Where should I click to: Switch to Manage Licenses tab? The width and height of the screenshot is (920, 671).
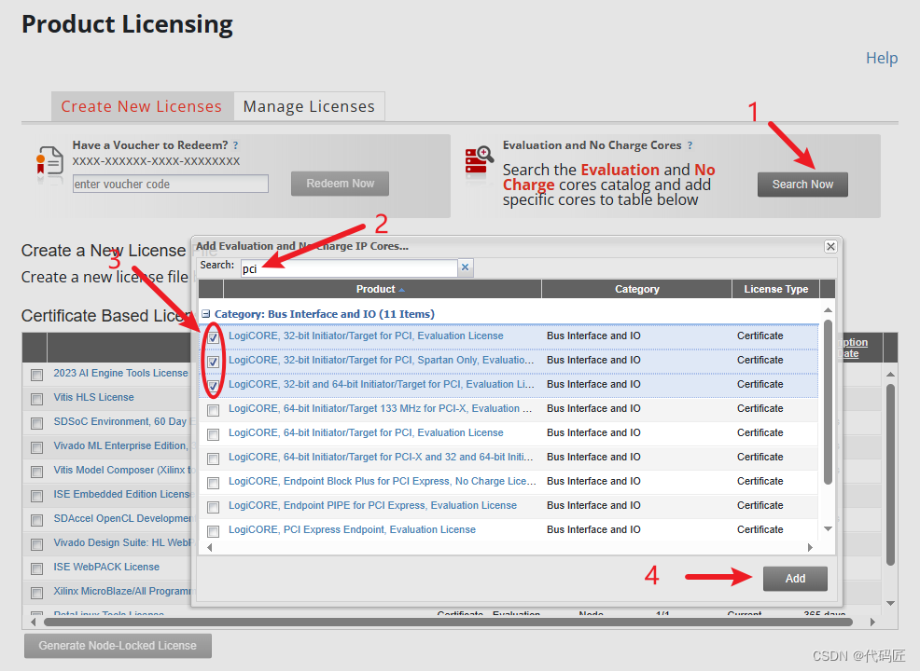pyautogui.click(x=309, y=106)
